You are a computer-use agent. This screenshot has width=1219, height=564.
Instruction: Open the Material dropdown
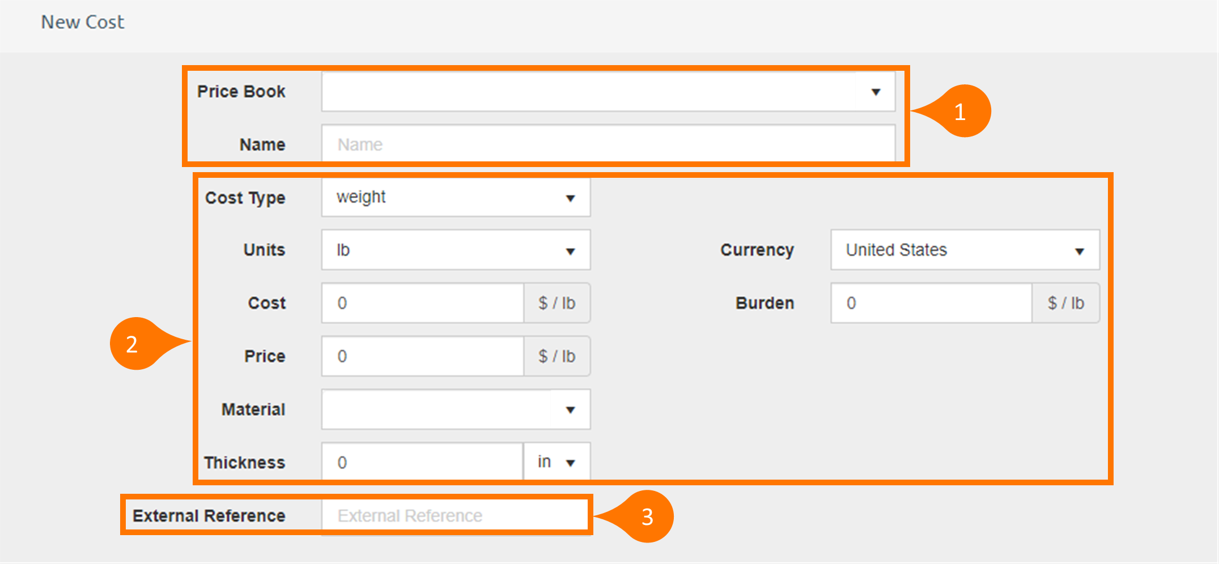coord(456,409)
